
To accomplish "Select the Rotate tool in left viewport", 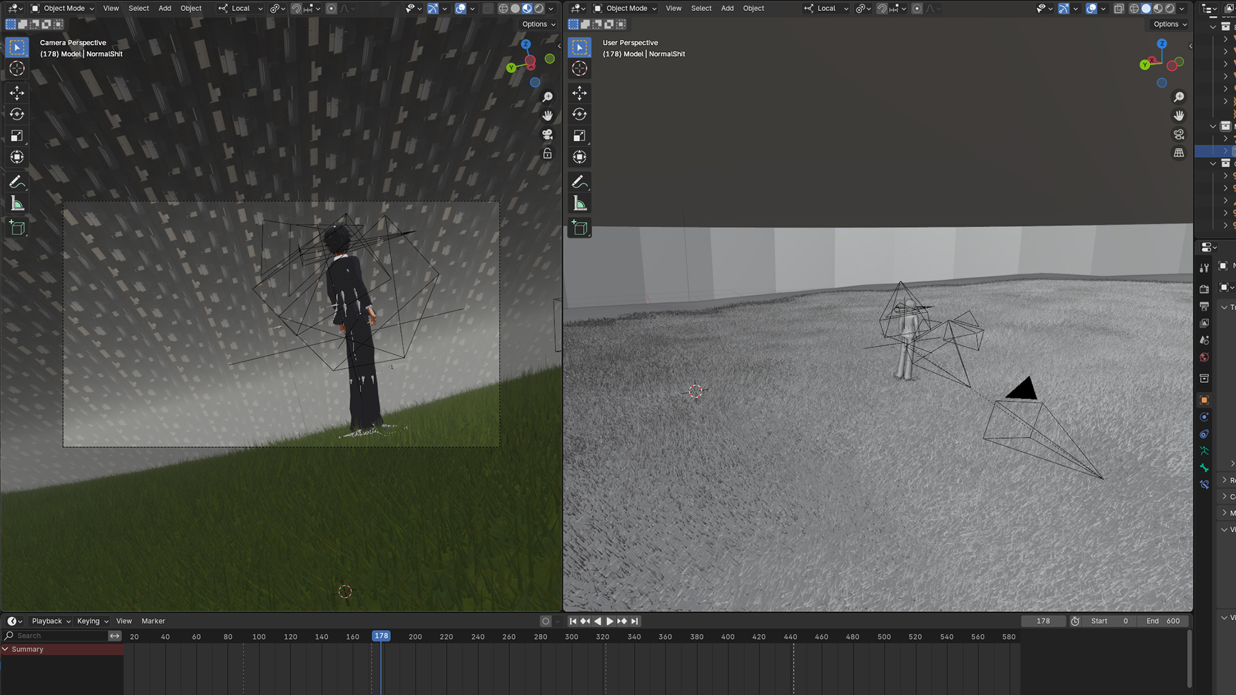I will pos(17,115).
